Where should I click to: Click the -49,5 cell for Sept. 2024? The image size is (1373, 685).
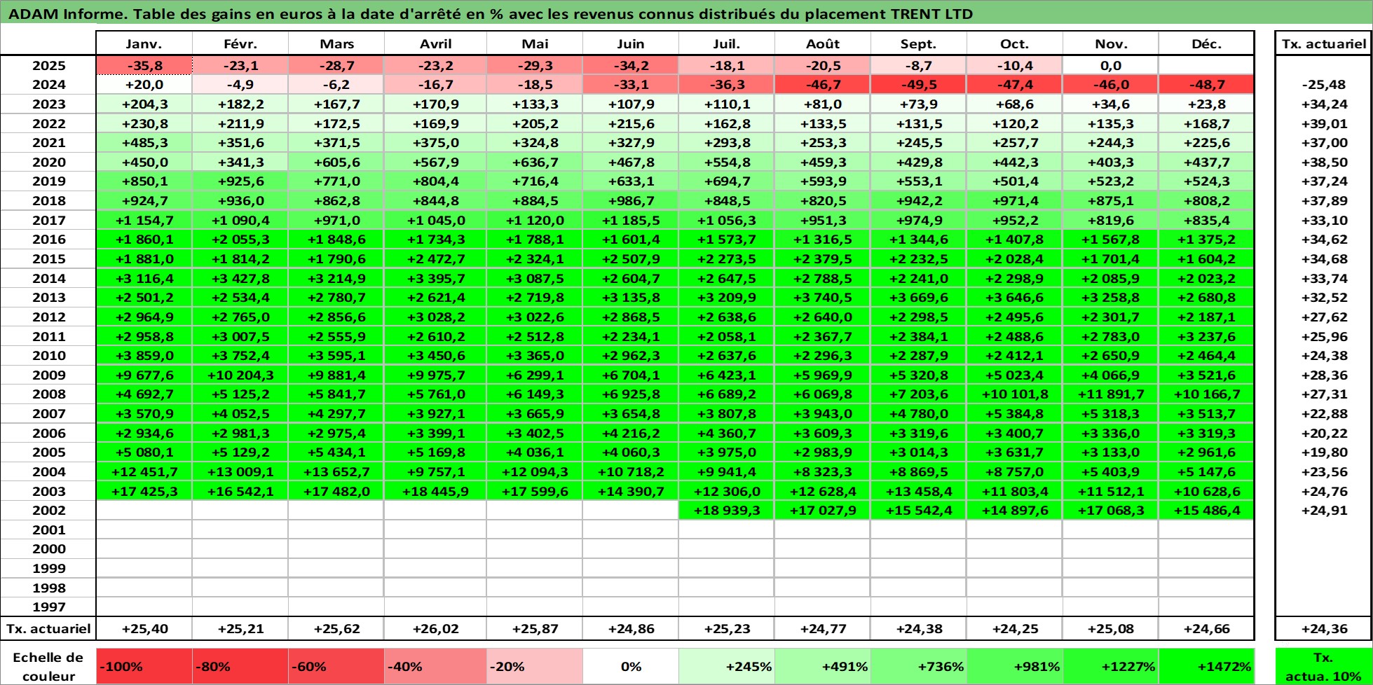(918, 85)
